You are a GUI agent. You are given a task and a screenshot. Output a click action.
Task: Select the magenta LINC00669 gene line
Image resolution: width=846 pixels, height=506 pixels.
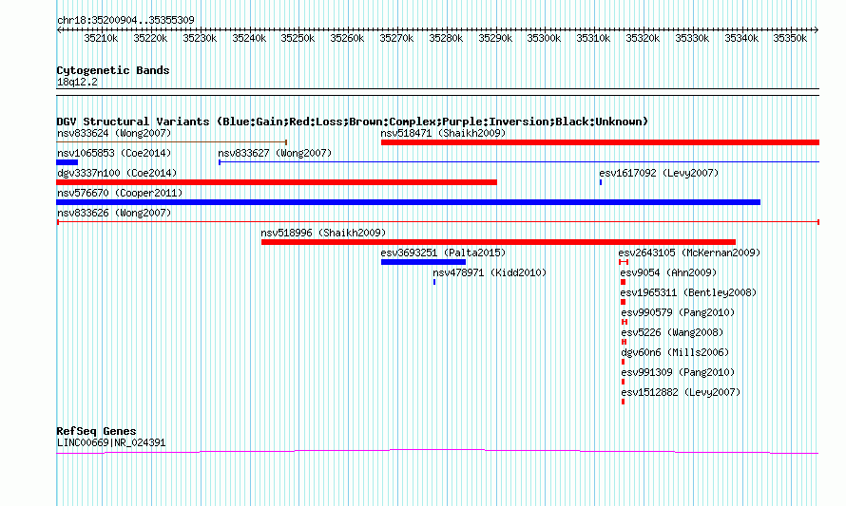click(x=437, y=452)
